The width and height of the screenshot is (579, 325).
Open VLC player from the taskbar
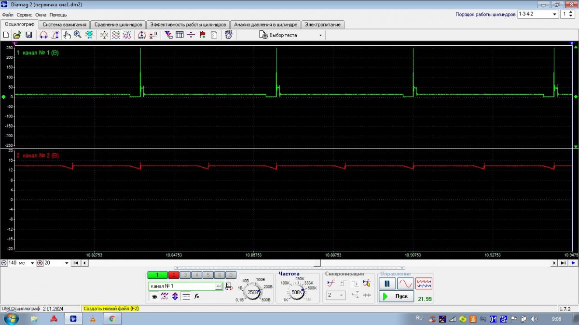[93, 318]
